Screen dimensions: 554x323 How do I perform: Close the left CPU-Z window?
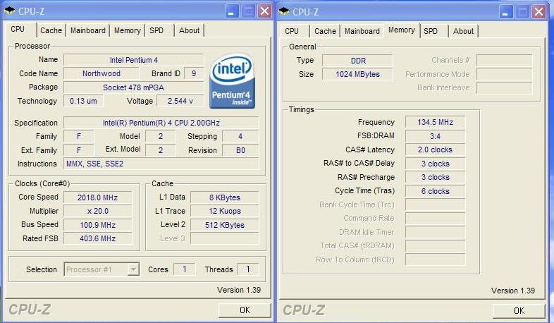coord(264,11)
